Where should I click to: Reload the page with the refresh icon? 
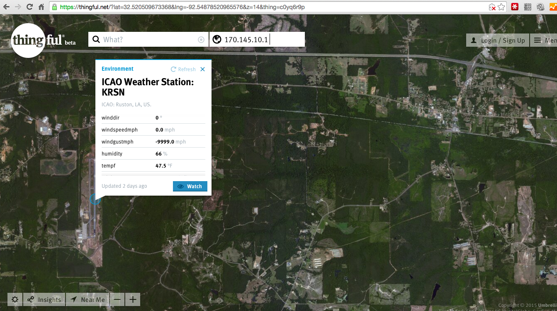(x=29, y=7)
